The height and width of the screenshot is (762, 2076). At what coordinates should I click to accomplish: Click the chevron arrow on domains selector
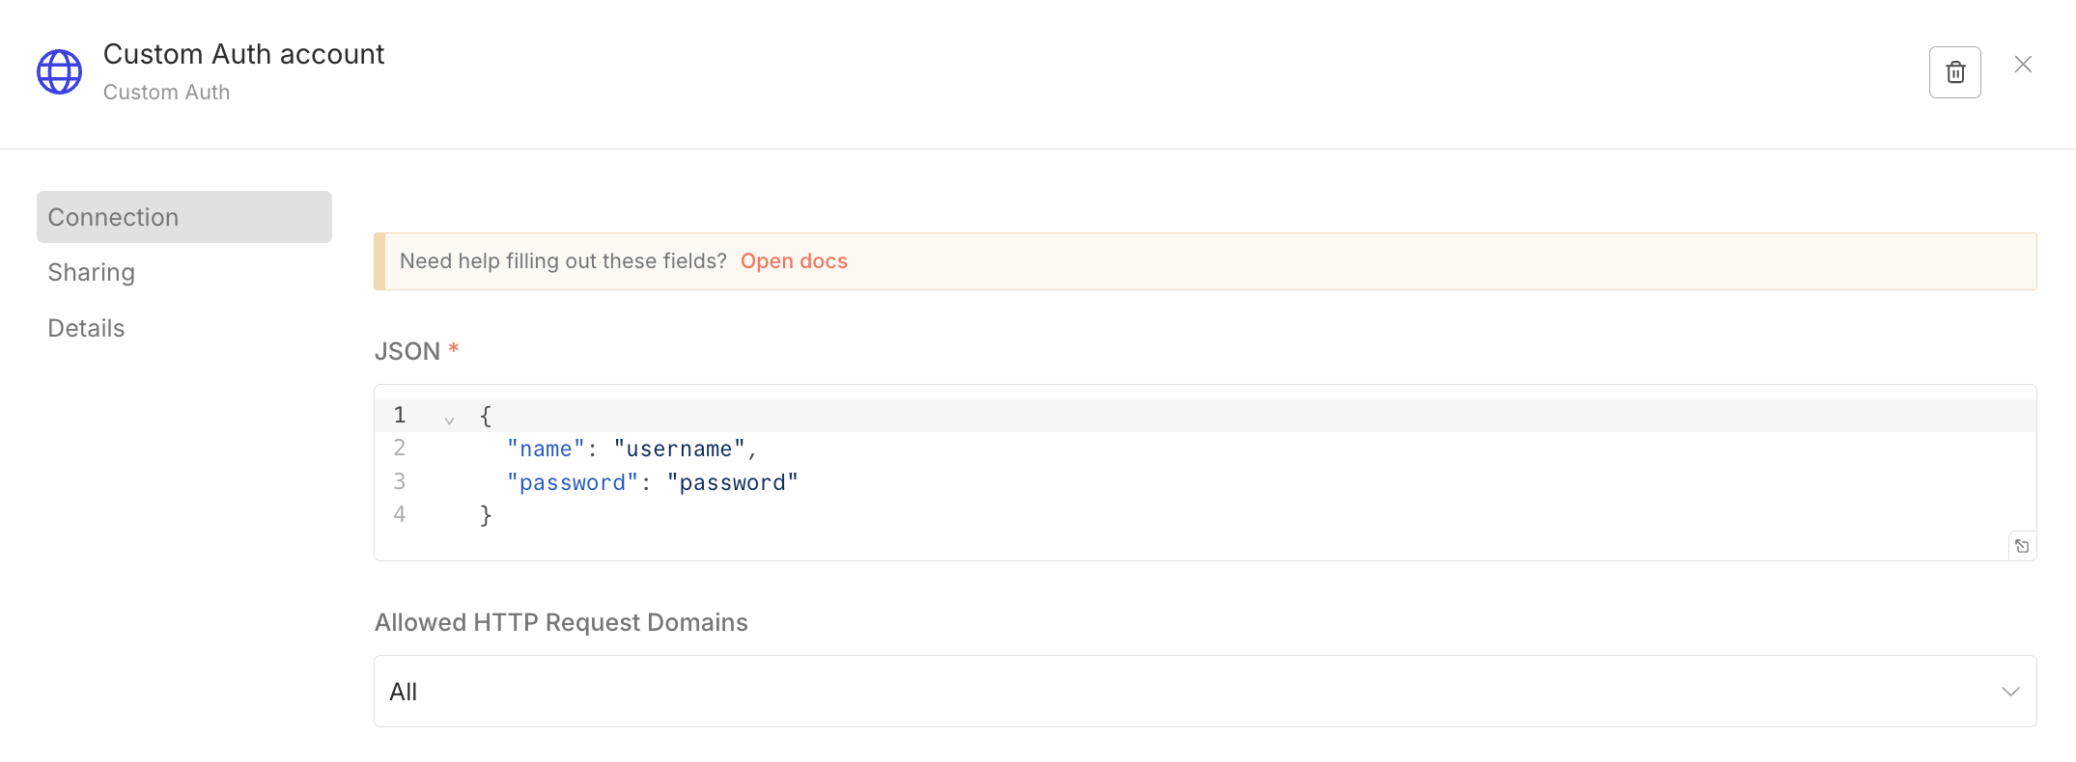tap(2010, 692)
